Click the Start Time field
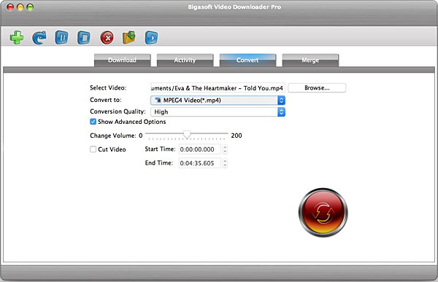This screenshot has height=282, width=438. tap(199, 149)
